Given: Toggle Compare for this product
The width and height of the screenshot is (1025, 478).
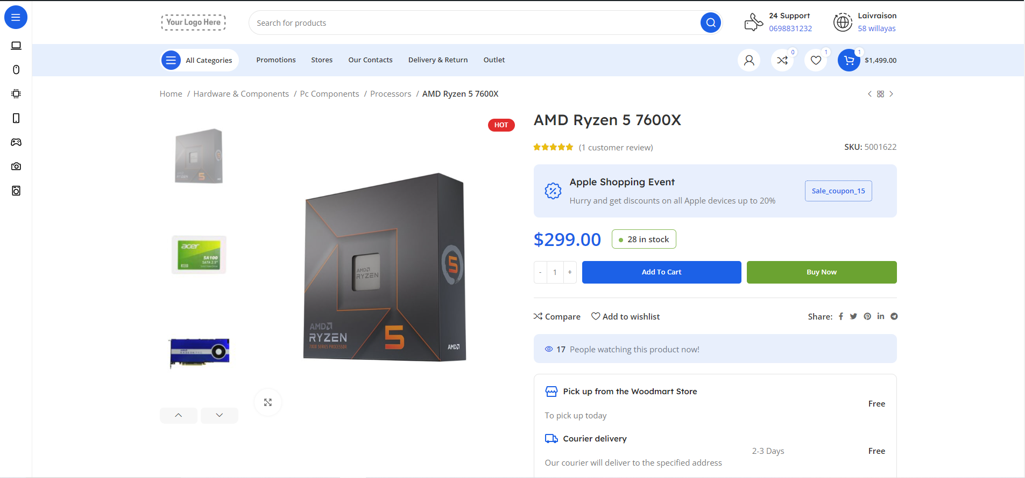Looking at the screenshot, I should [557, 316].
